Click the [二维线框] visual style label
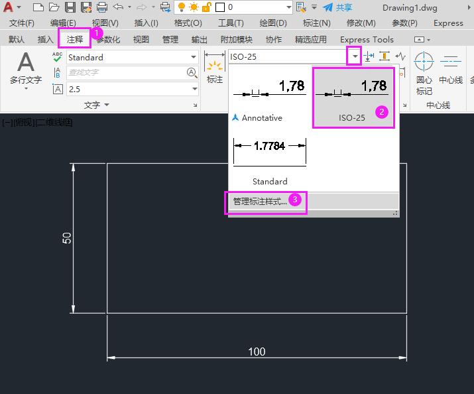Image resolution: width=474 pixels, height=394 pixels. pyautogui.click(x=54, y=123)
